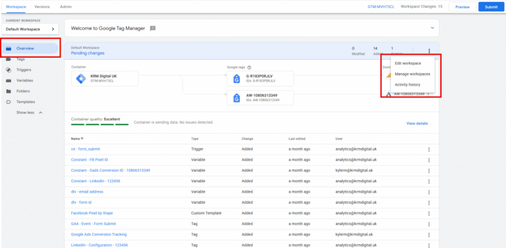The width and height of the screenshot is (506, 248).
Task: Click the Submit button
Action: tap(491, 7)
